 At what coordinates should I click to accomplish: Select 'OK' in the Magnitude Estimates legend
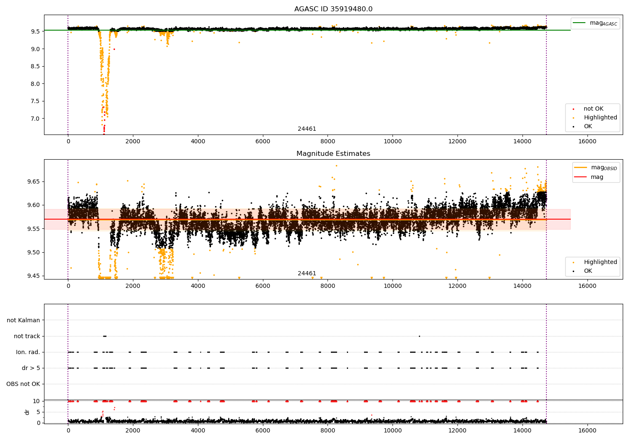tap(588, 271)
